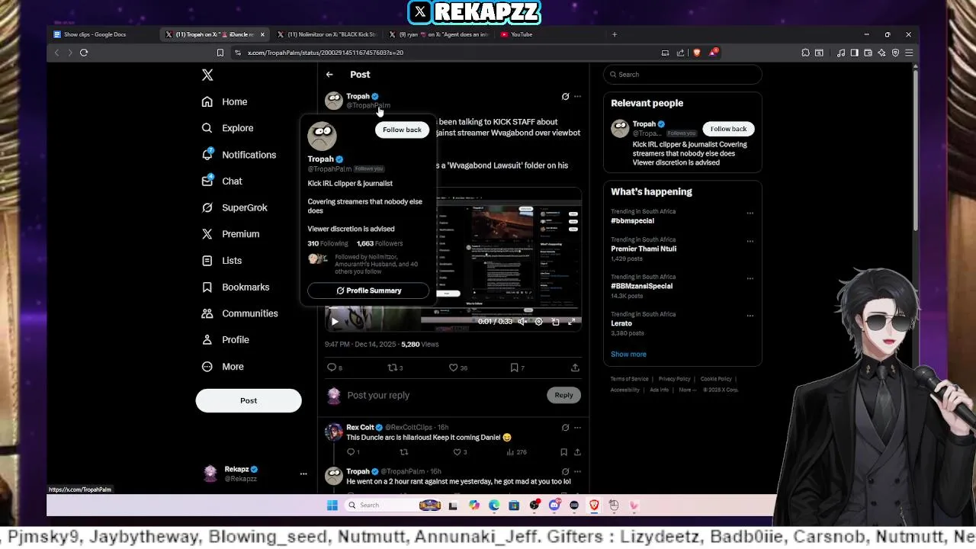Open Windows Start menu
Viewport: 976px width, 549px height.
(x=332, y=505)
